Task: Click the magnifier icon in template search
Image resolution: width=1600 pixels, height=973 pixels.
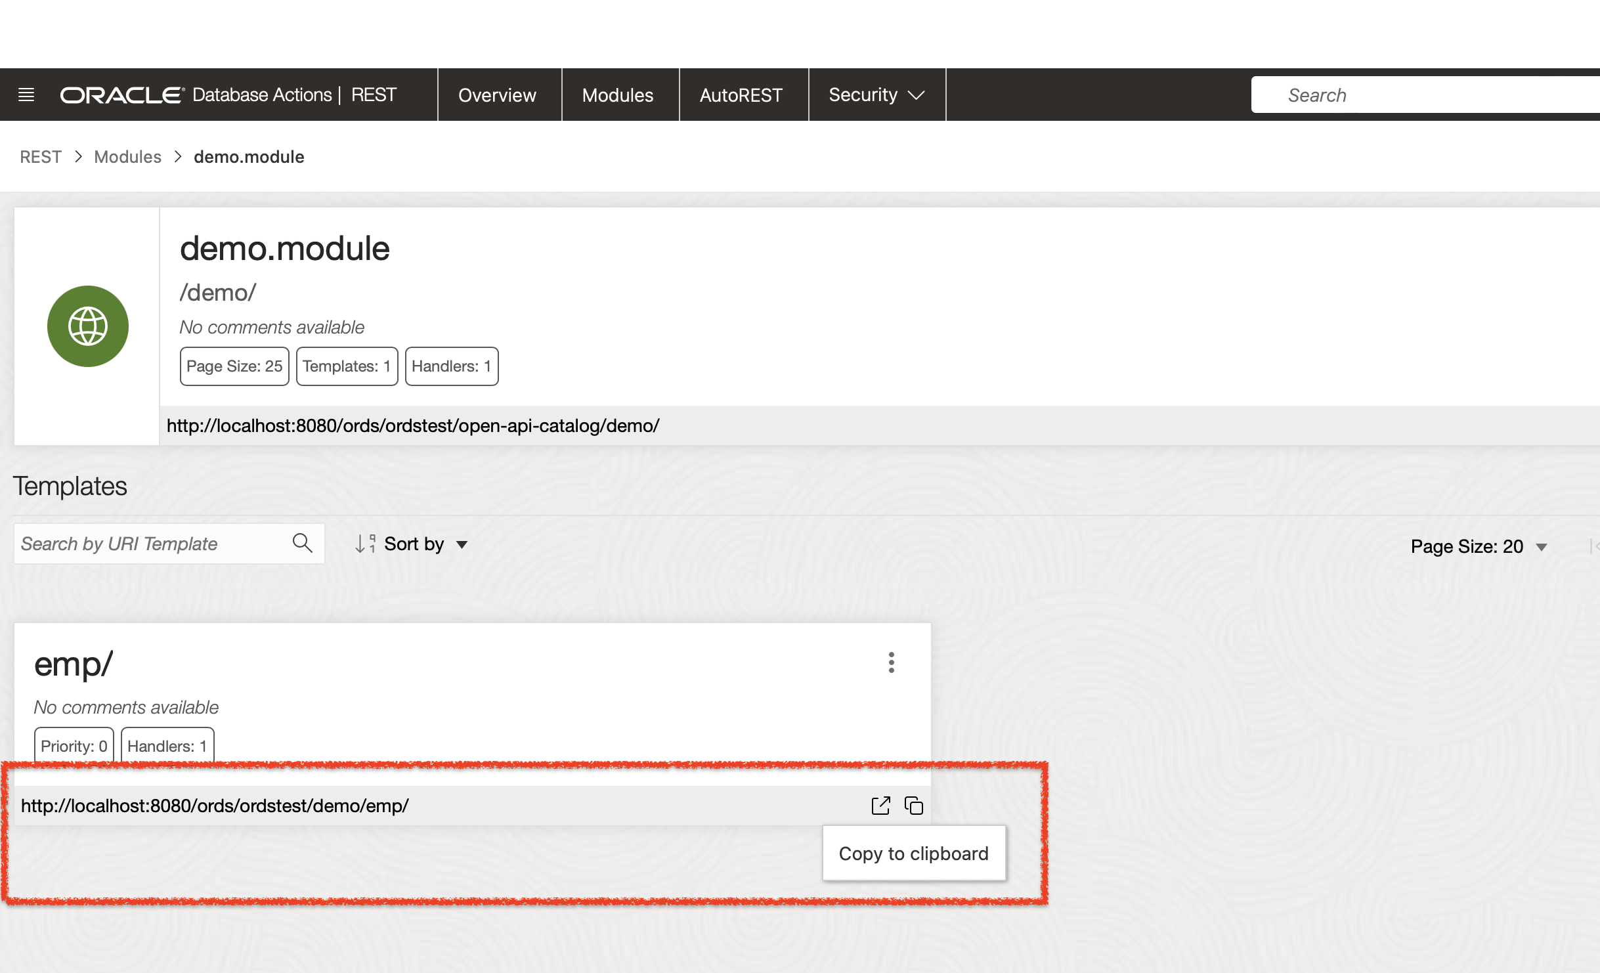Action: pyautogui.click(x=302, y=543)
